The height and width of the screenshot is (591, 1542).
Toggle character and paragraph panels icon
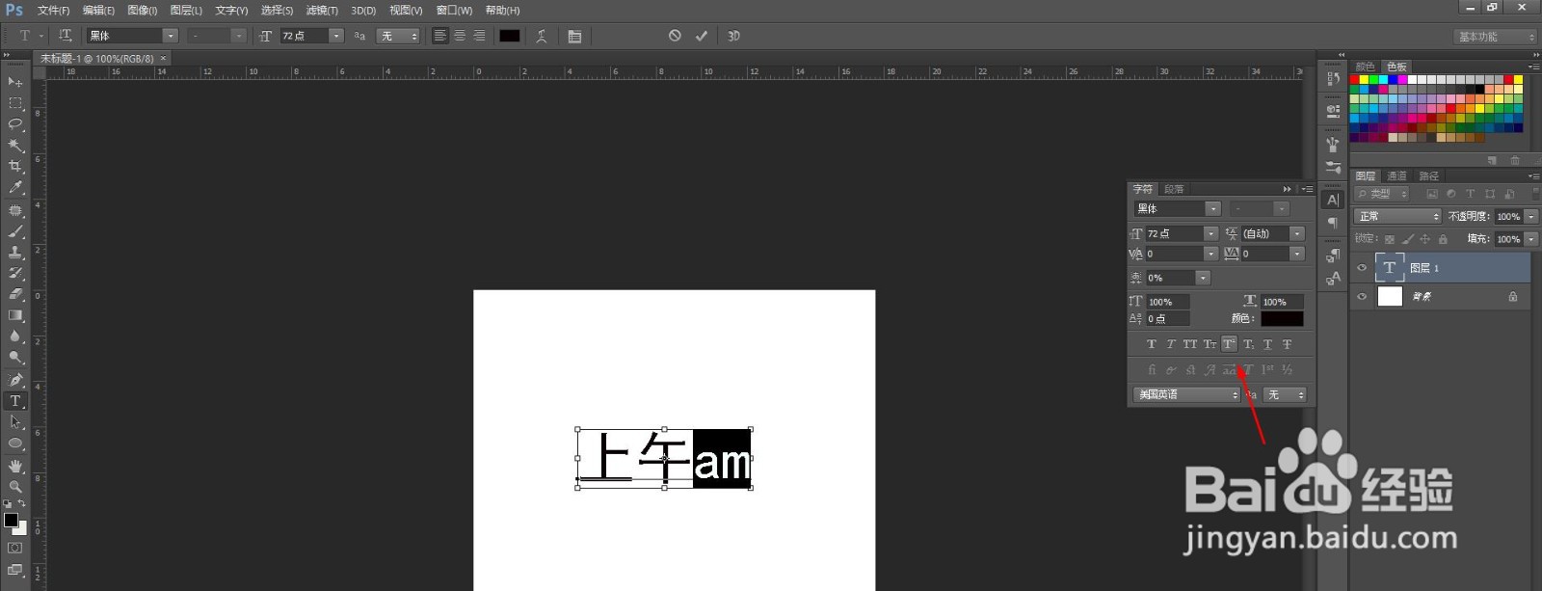coord(574,36)
